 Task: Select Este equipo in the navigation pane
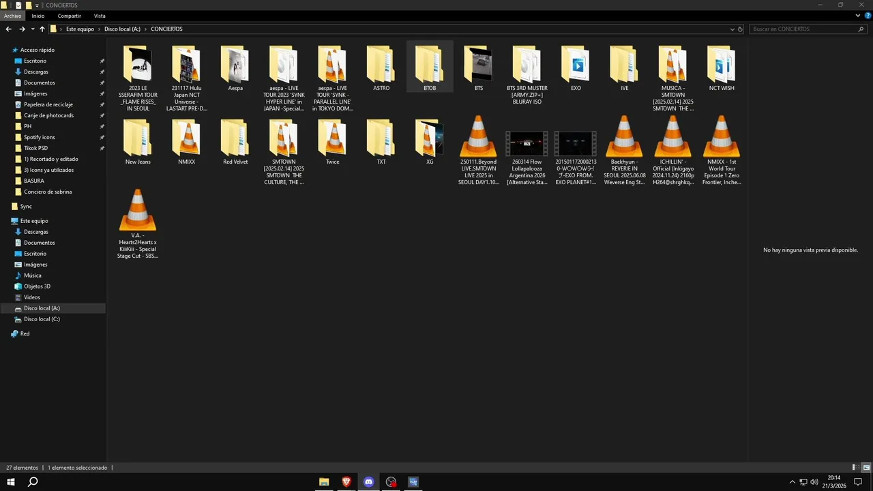tap(34, 221)
